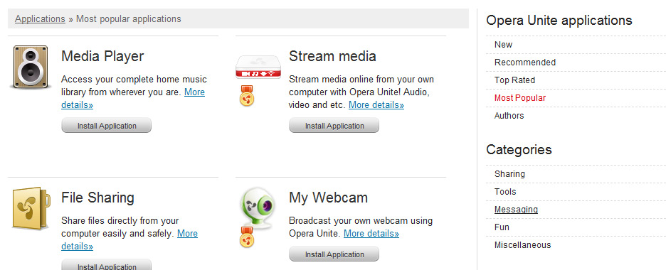
Task: Install the Media Player application
Action: [x=107, y=126]
